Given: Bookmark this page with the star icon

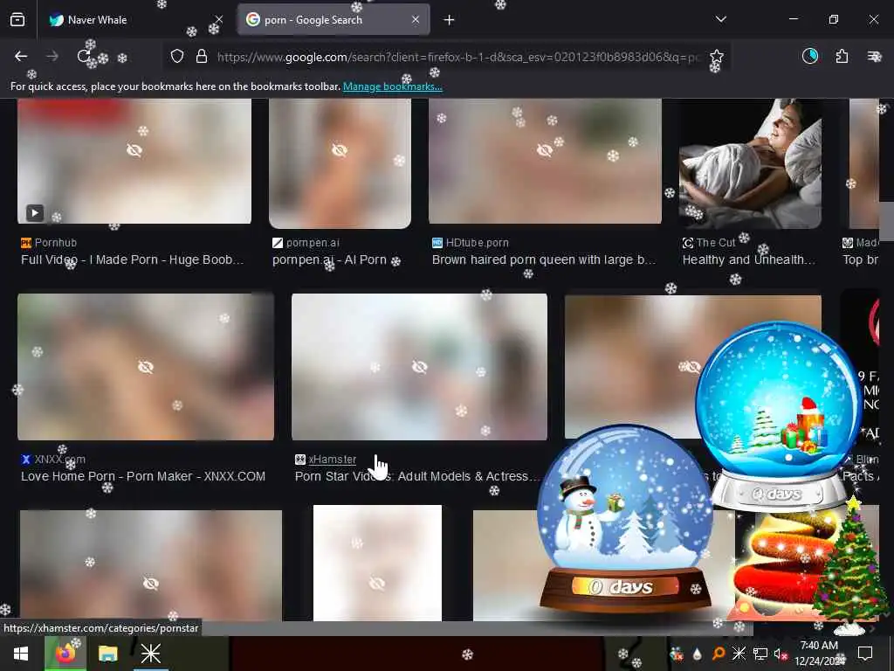Looking at the screenshot, I should tap(716, 56).
